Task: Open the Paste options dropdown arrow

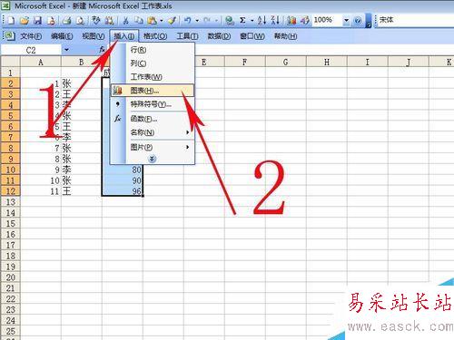Action: 162,21
